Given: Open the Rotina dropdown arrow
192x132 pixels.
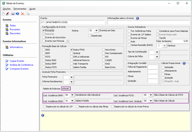Looking at the screenshot, I should tap(96, 30).
